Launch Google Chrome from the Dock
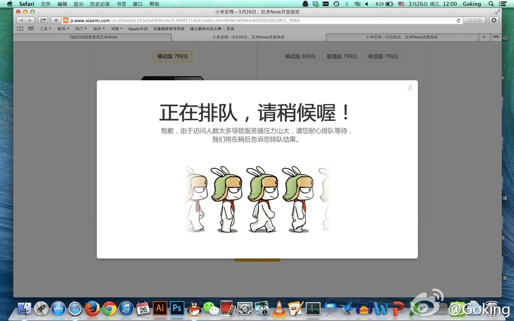 click(109, 308)
